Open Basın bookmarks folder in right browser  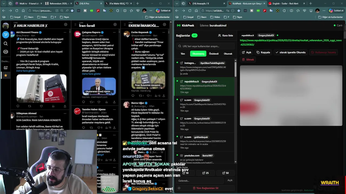tap(201, 17)
